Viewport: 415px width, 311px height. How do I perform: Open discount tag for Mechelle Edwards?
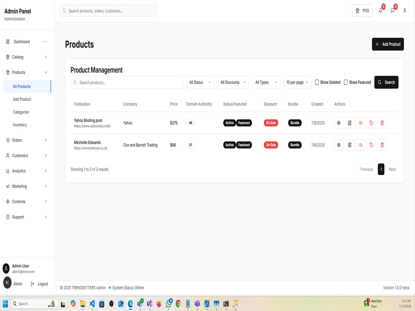click(371, 145)
